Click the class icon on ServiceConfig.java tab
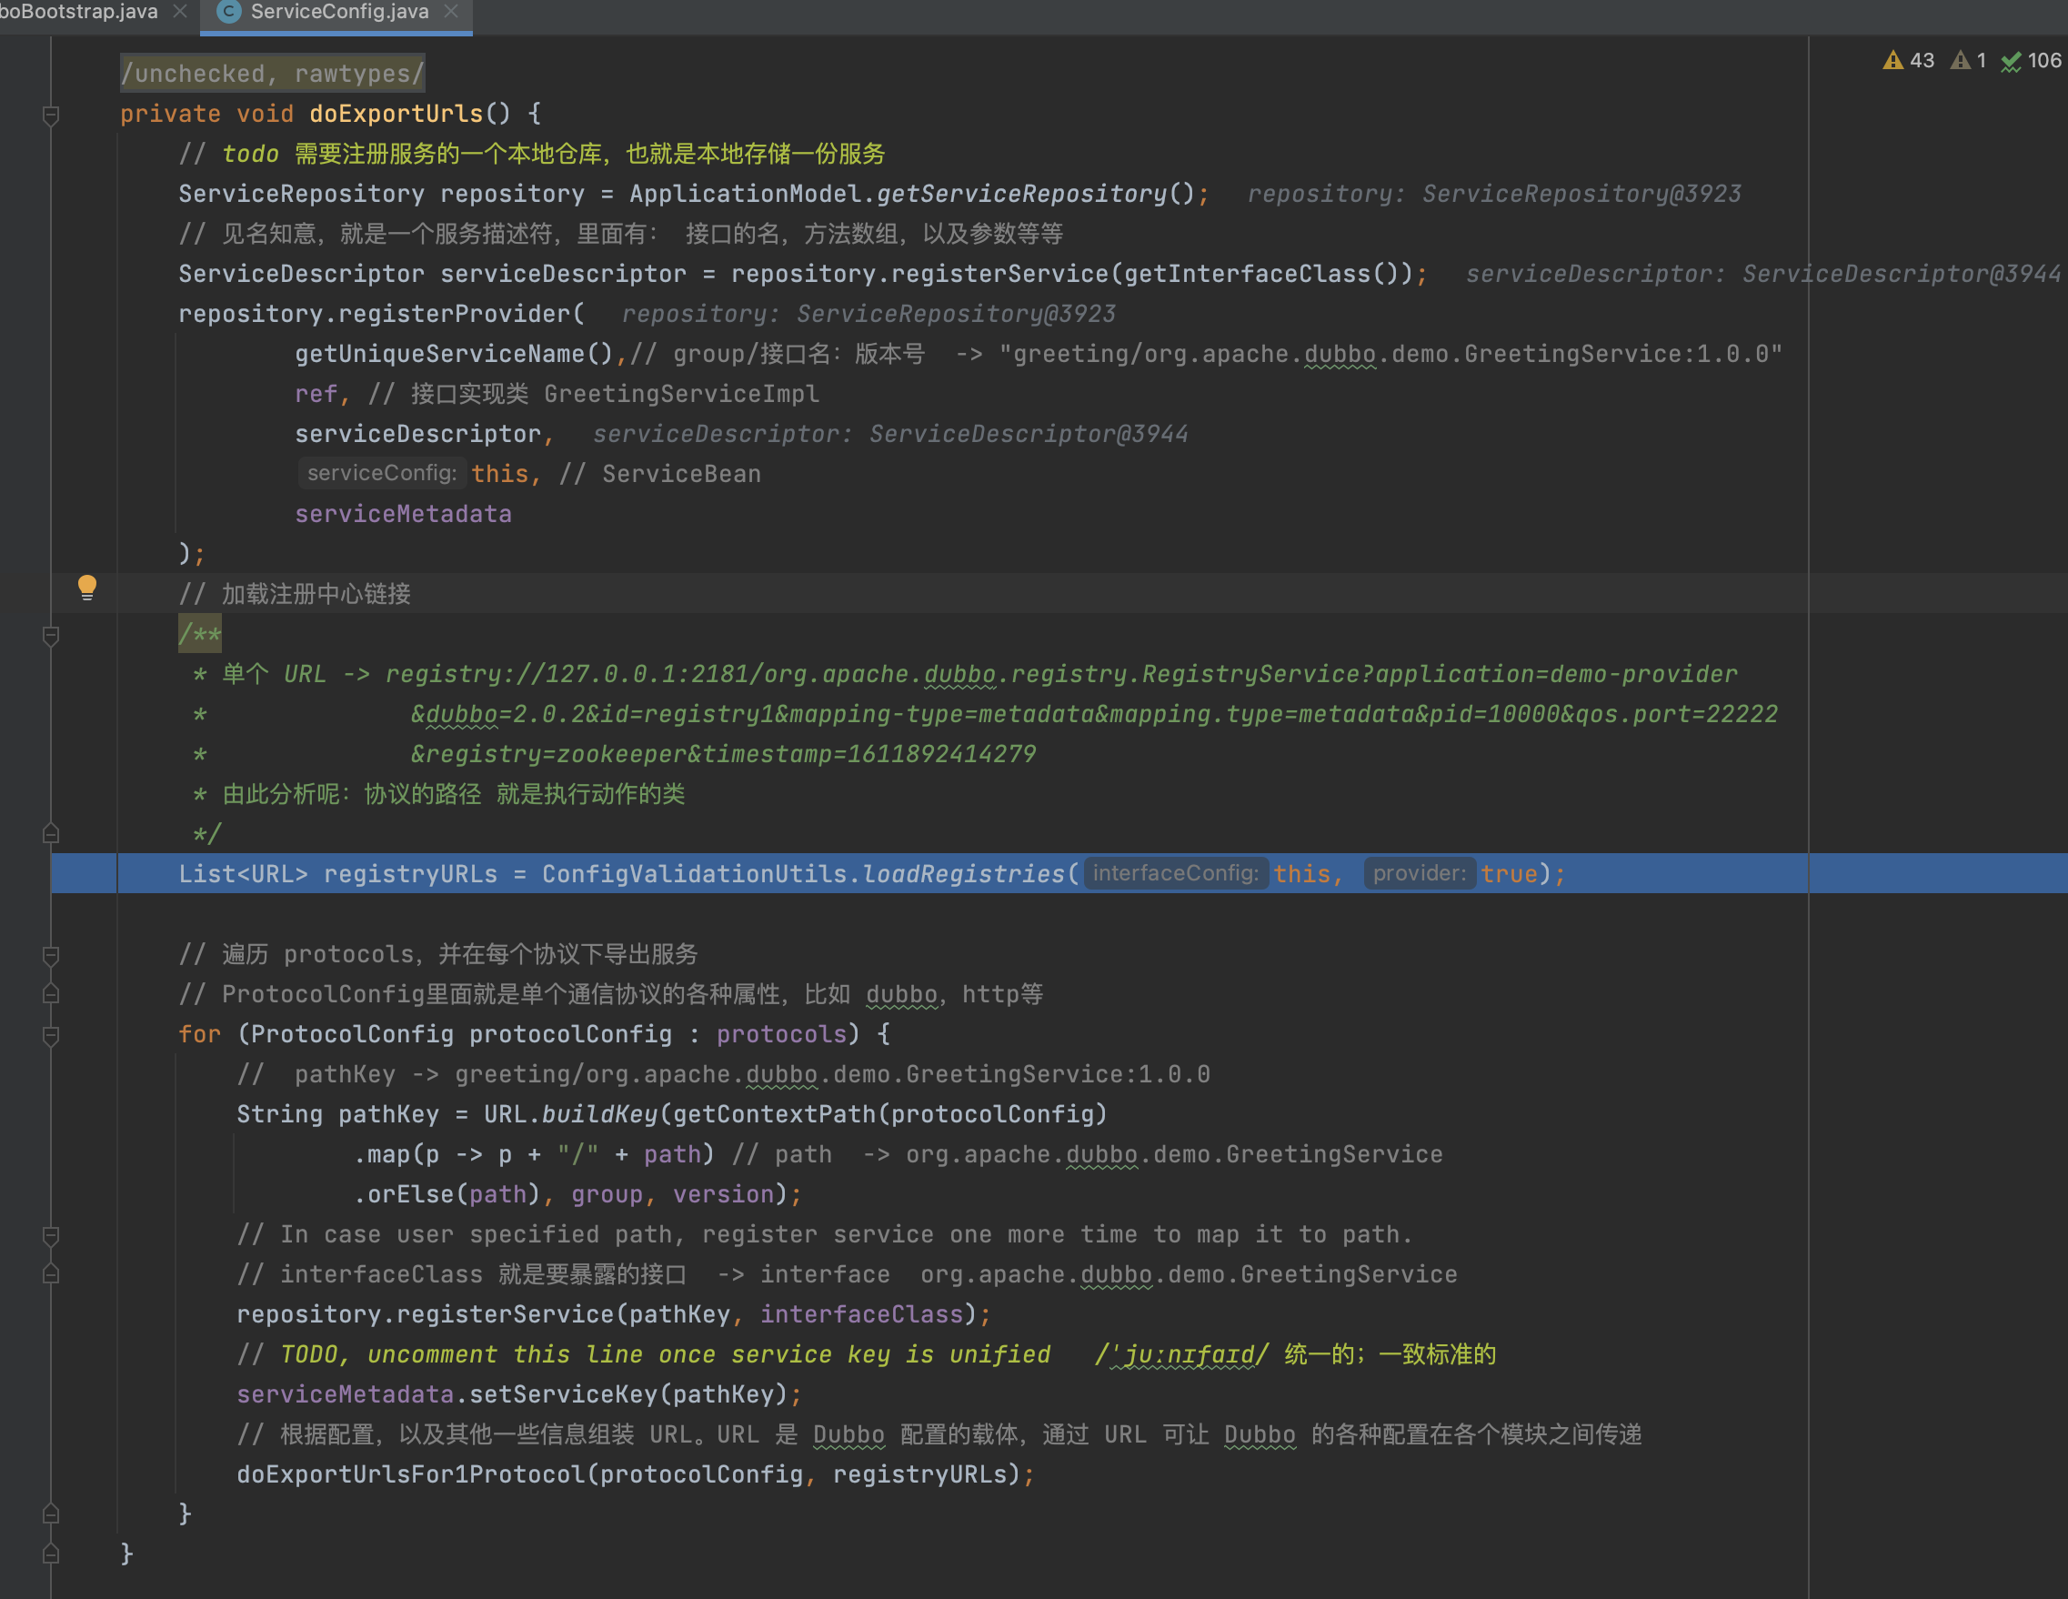This screenshot has height=1599, width=2068. coord(228,11)
